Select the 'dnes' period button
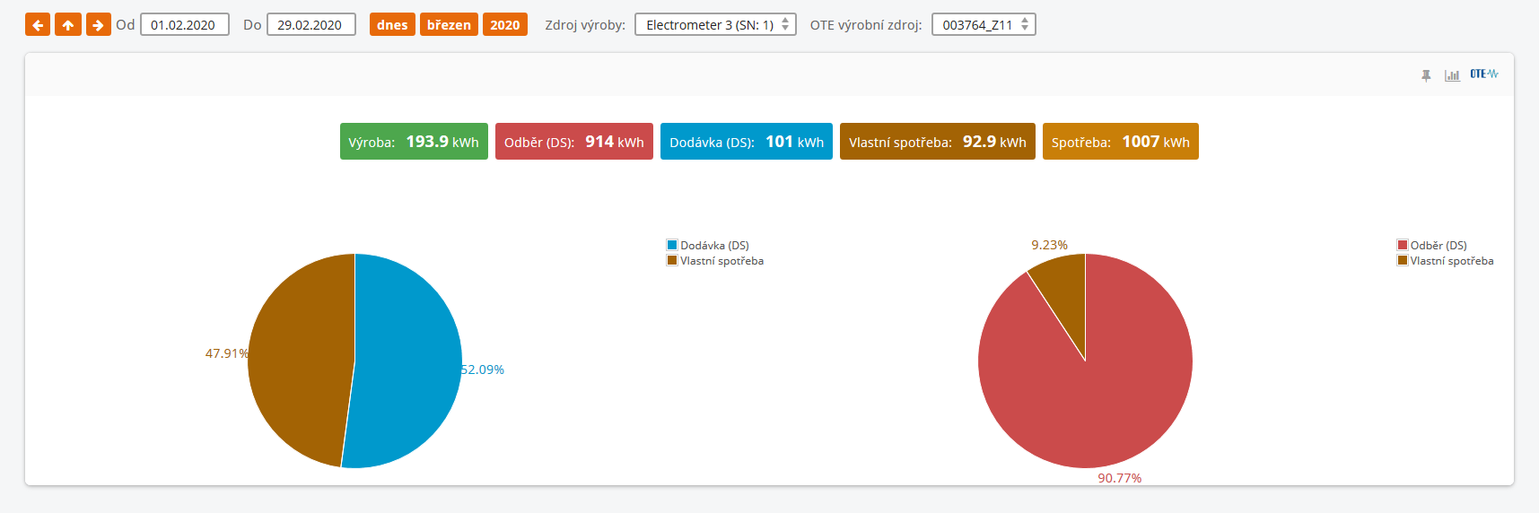 tap(392, 25)
